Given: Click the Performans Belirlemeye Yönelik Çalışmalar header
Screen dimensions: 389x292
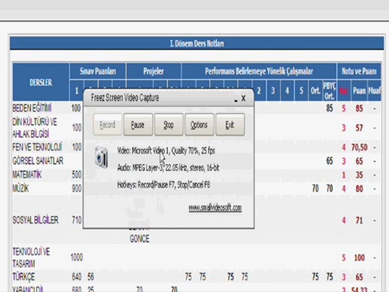Looking at the screenshot, I should [x=259, y=71].
